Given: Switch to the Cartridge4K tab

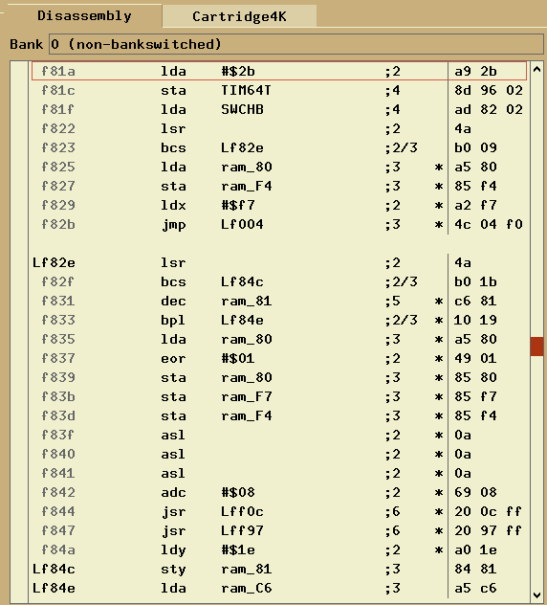Looking at the screenshot, I should (x=239, y=16).
